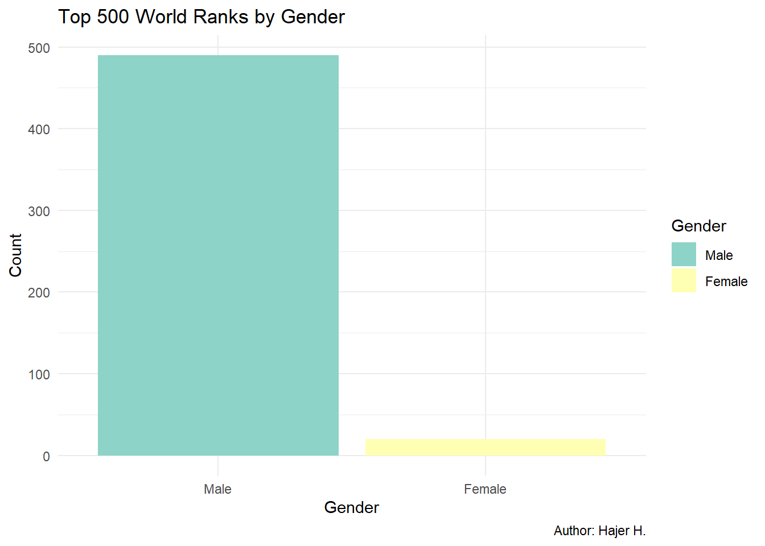Image resolution: width=765 pixels, height=546 pixels.
Task: Click the chart title Top 500 World Ranks
Action: point(201,17)
